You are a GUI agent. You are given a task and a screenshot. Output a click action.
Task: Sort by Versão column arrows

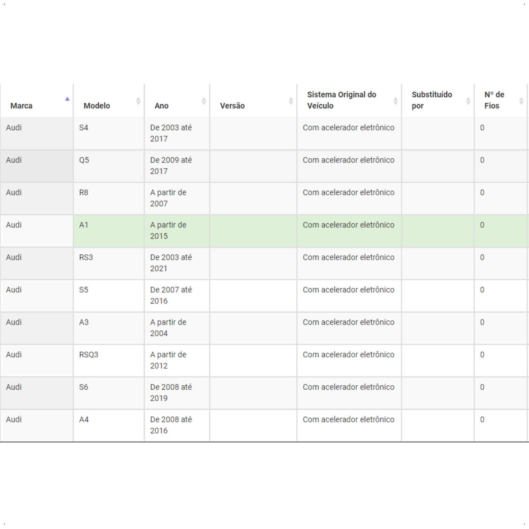[x=291, y=101]
